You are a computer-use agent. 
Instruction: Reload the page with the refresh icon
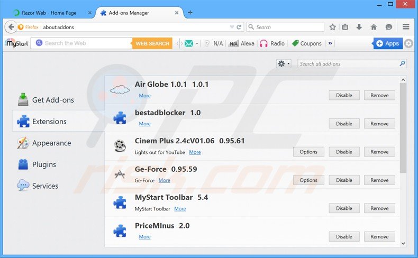239,27
